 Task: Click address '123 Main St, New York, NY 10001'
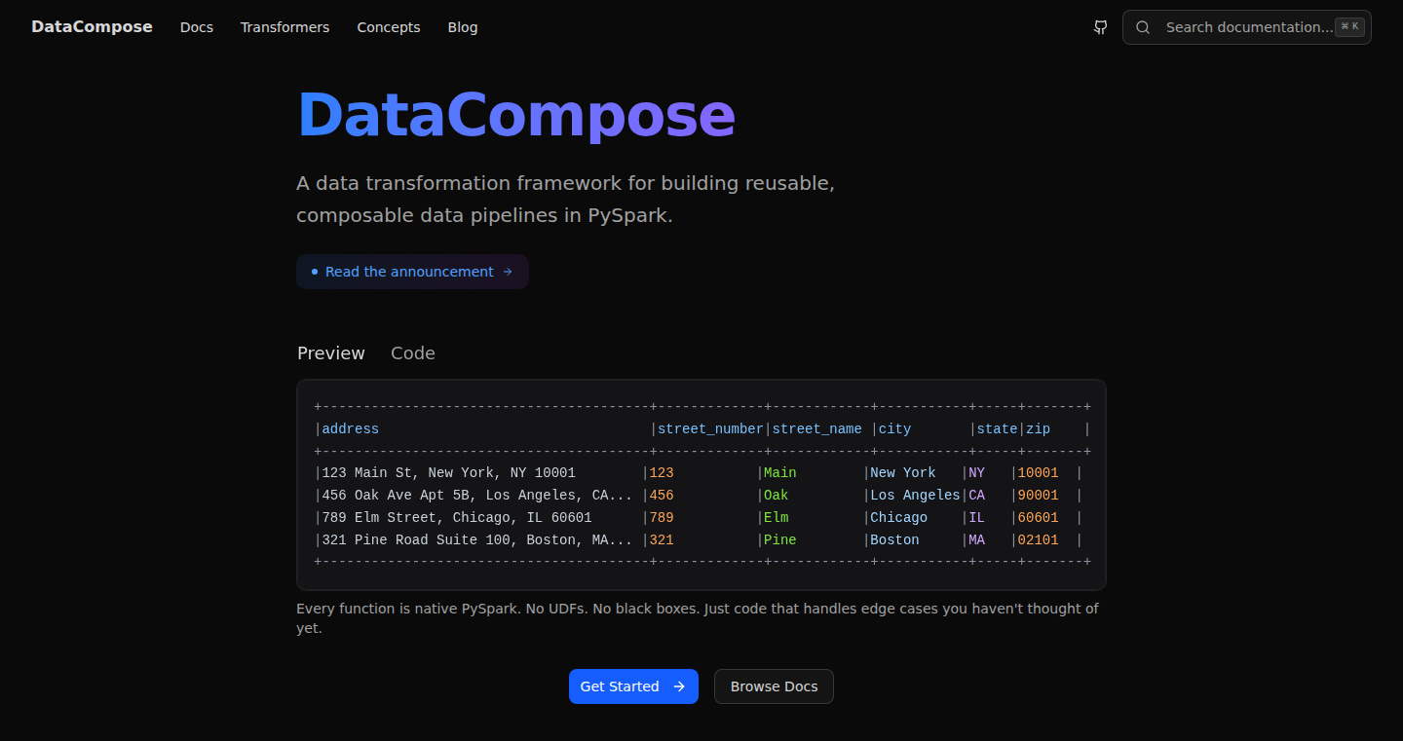[449, 473]
